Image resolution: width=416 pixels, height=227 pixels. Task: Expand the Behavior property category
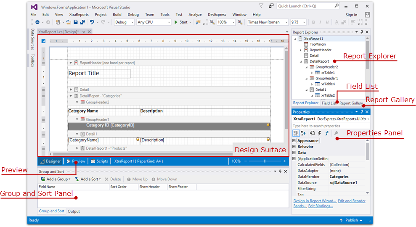point(294,146)
